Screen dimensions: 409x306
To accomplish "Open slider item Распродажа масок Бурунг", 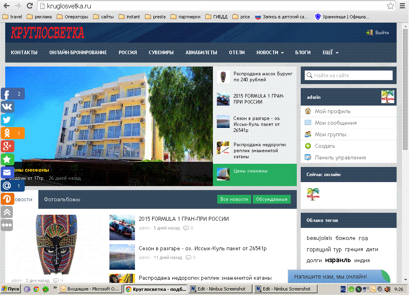I will pyautogui.click(x=255, y=77).
